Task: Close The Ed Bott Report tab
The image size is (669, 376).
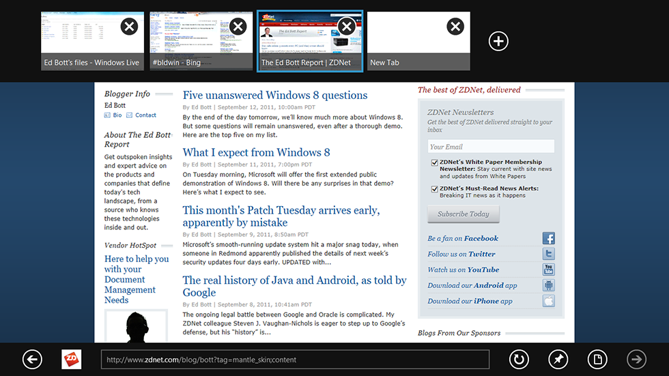Action: 346,27
